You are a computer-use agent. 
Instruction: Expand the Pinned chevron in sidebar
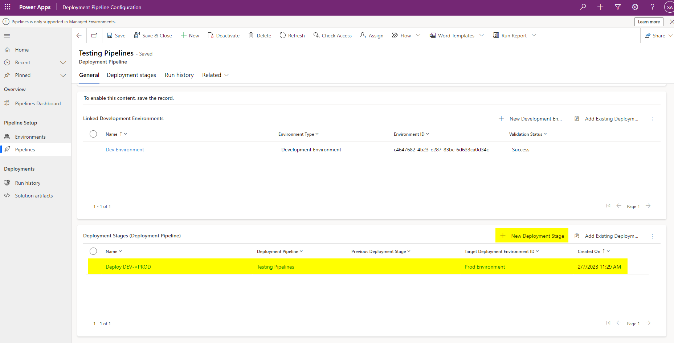[x=63, y=75]
